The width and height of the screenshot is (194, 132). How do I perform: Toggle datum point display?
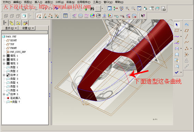point(51,16)
